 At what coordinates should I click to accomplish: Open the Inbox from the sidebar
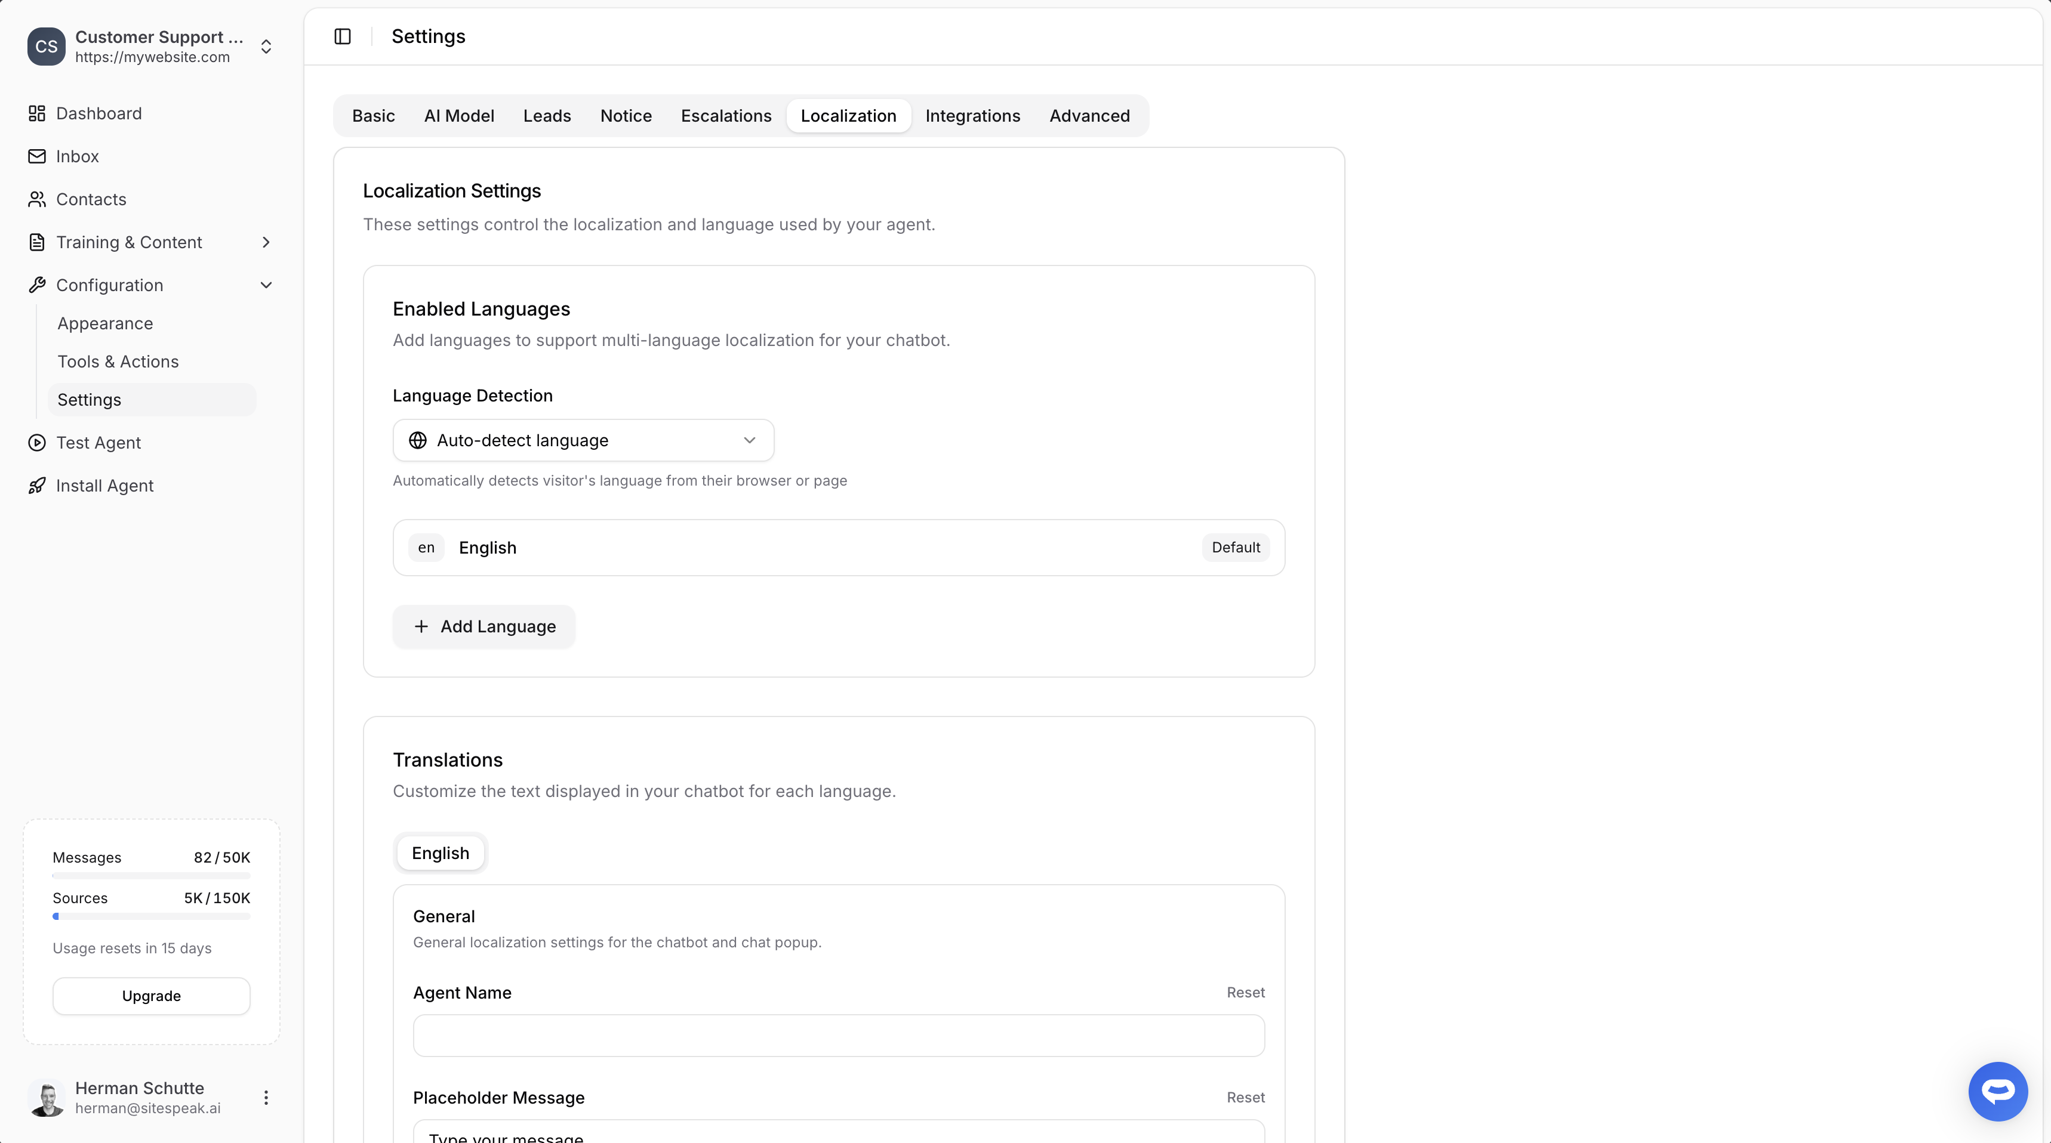76,156
